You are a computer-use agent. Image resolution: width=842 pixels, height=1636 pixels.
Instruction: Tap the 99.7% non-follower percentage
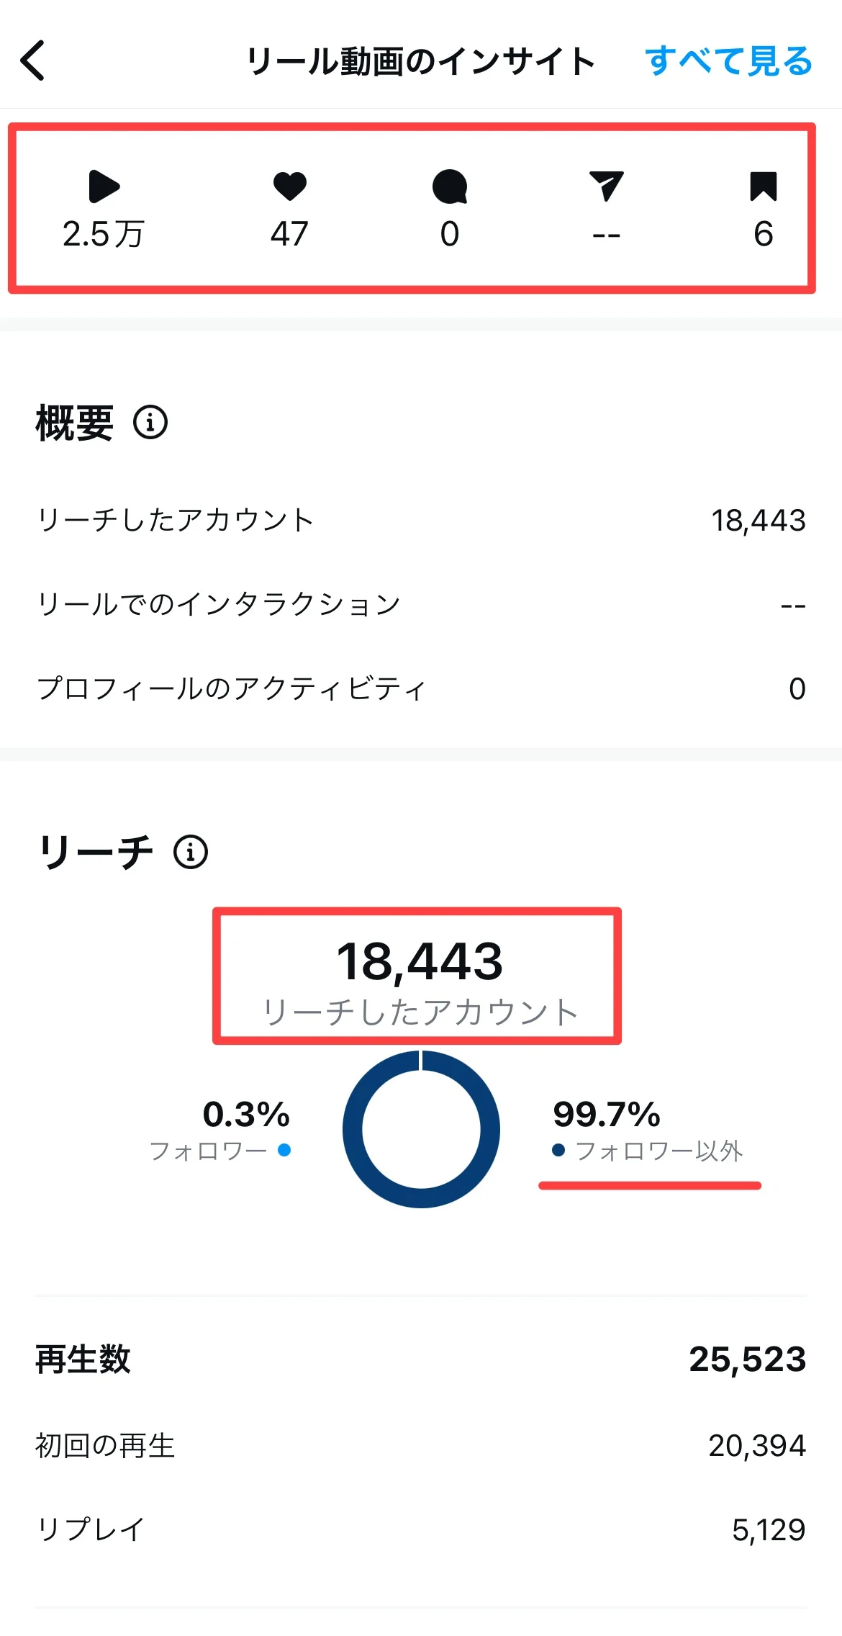tap(606, 1115)
